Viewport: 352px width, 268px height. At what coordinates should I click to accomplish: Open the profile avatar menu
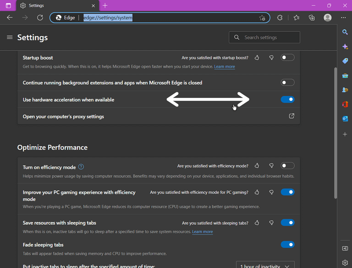coord(327,18)
